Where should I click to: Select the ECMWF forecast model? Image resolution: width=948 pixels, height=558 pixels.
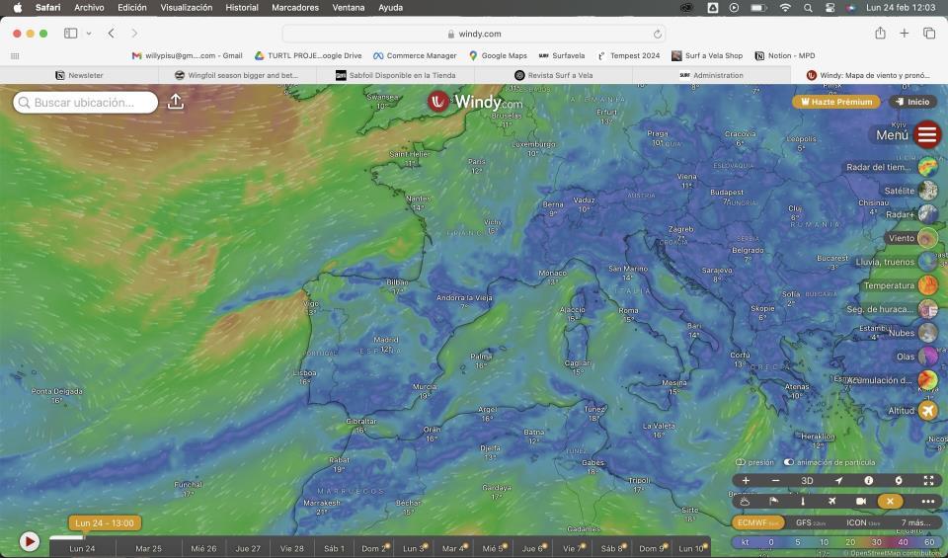click(758, 522)
